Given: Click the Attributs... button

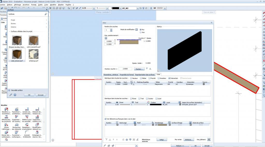Looking at the screenshot, I should point(189,140).
